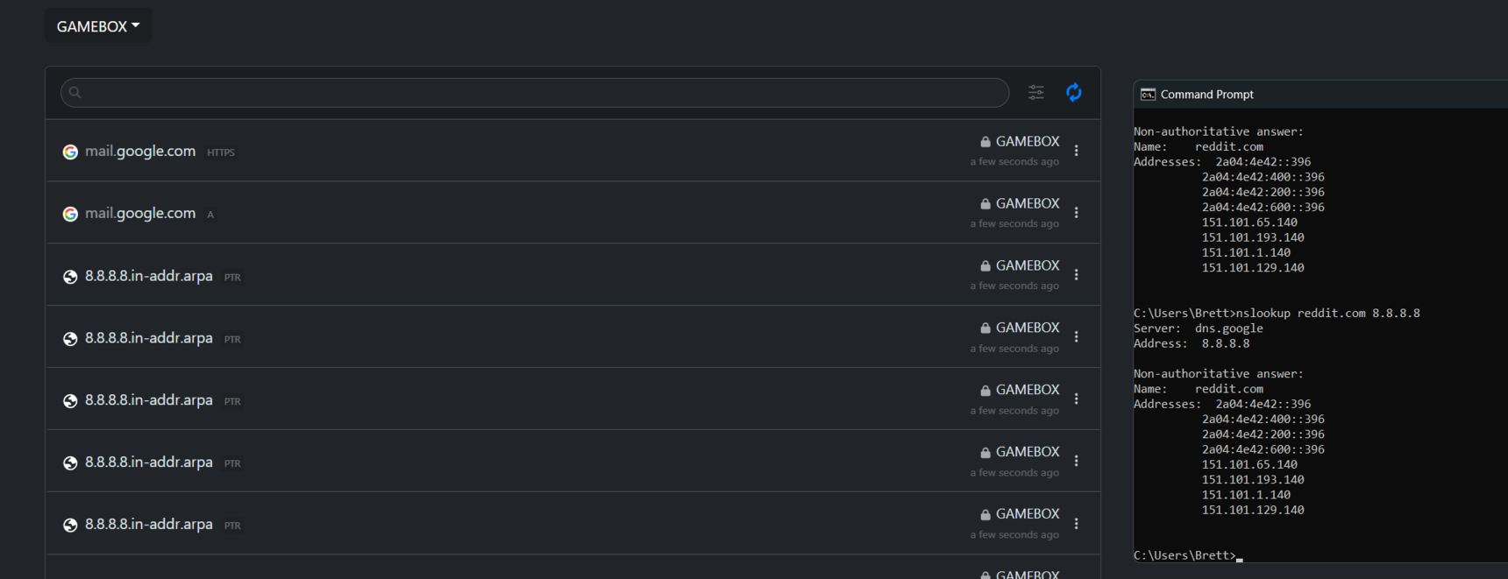Select the last visible 8.8.8.8.in-addr.arpa PTR entry
The width and height of the screenshot is (1508, 579).
pos(149,525)
